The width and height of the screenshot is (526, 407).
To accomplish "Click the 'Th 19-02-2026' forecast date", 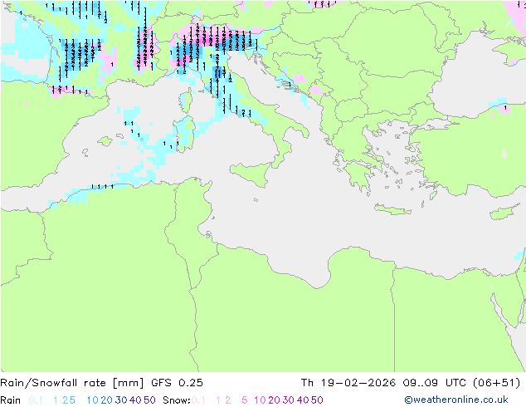I will coord(348,383).
